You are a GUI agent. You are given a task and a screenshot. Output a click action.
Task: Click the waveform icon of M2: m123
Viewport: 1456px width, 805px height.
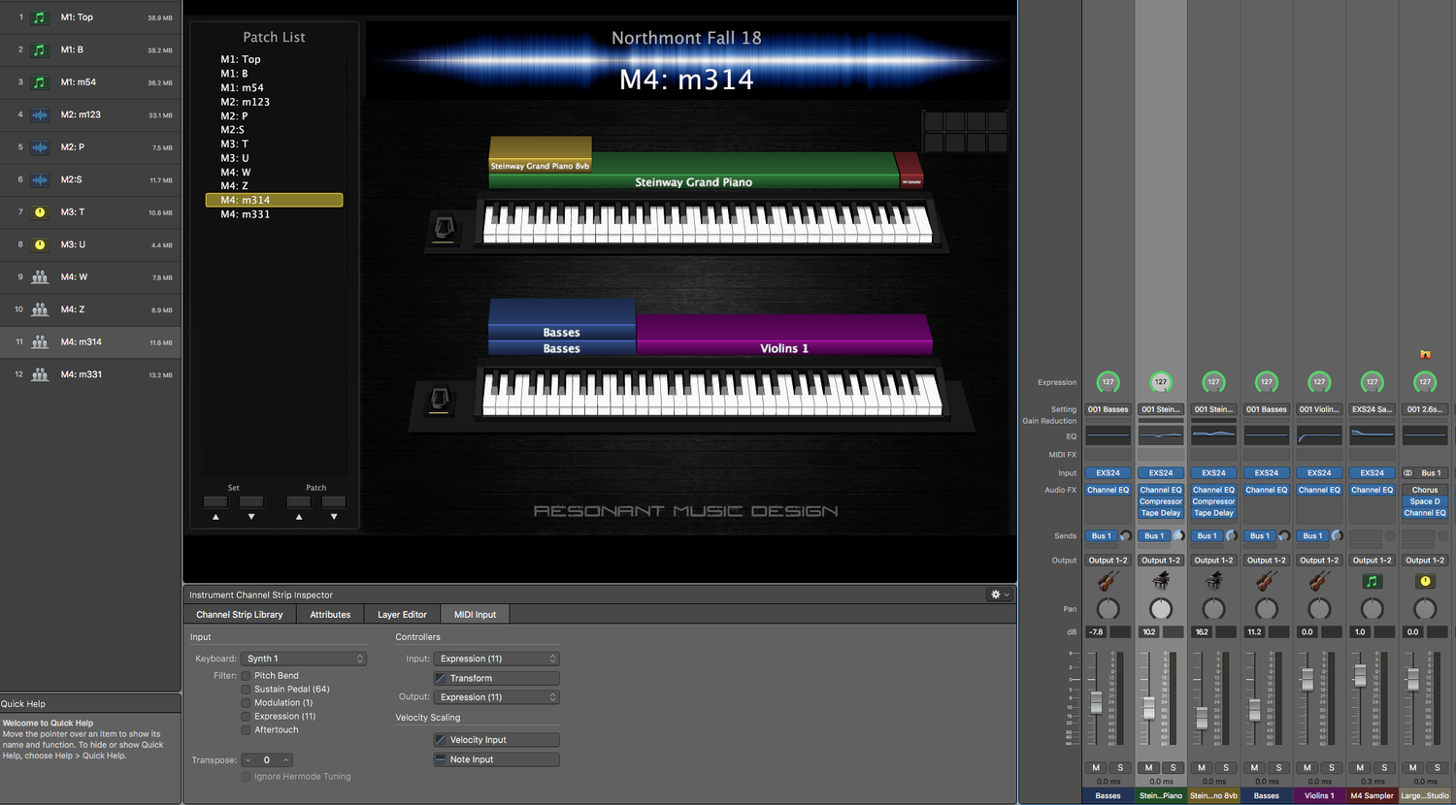(x=40, y=114)
